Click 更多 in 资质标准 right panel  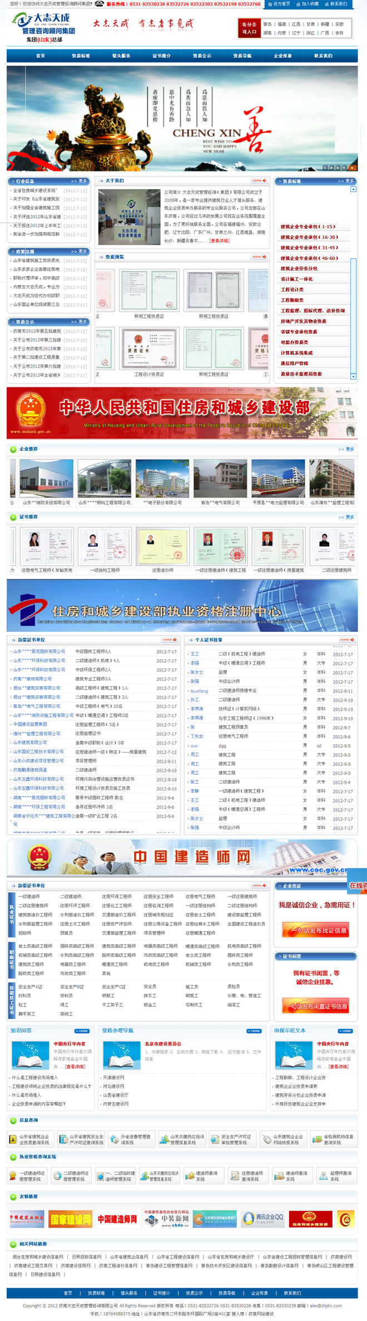click(346, 181)
